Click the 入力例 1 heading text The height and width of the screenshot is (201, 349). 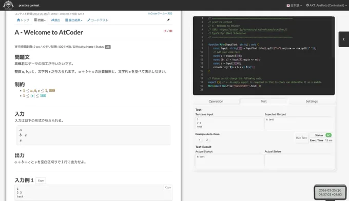pos(24,180)
